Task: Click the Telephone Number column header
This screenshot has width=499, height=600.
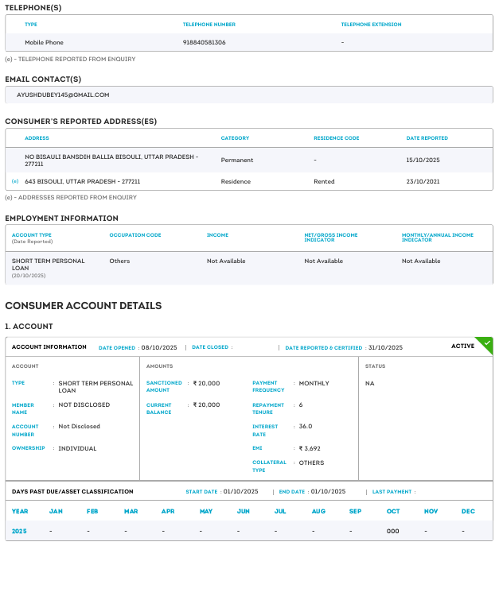Action: (x=209, y=25)
